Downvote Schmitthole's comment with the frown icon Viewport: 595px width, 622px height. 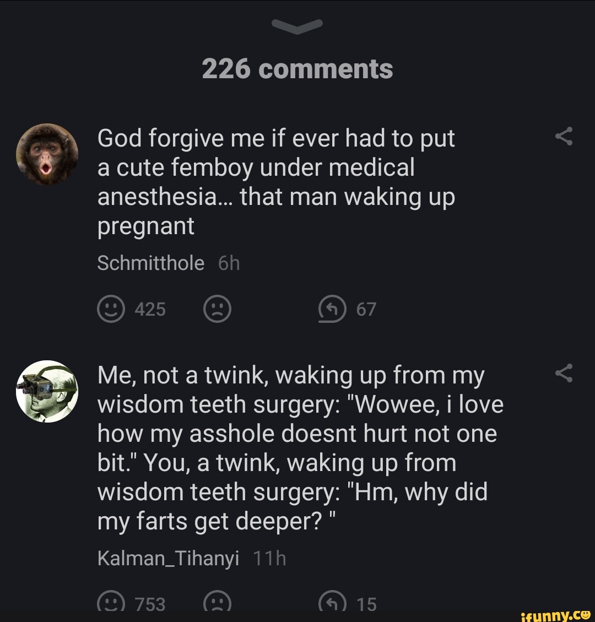click(x=217, y=309)
